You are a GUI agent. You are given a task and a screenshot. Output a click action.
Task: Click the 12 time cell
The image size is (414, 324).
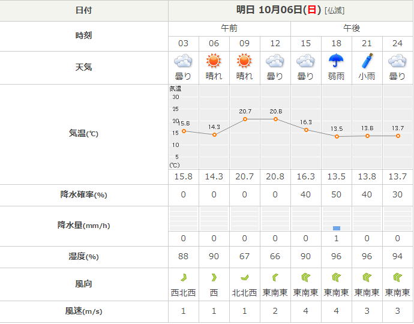[x=275, y=43]
